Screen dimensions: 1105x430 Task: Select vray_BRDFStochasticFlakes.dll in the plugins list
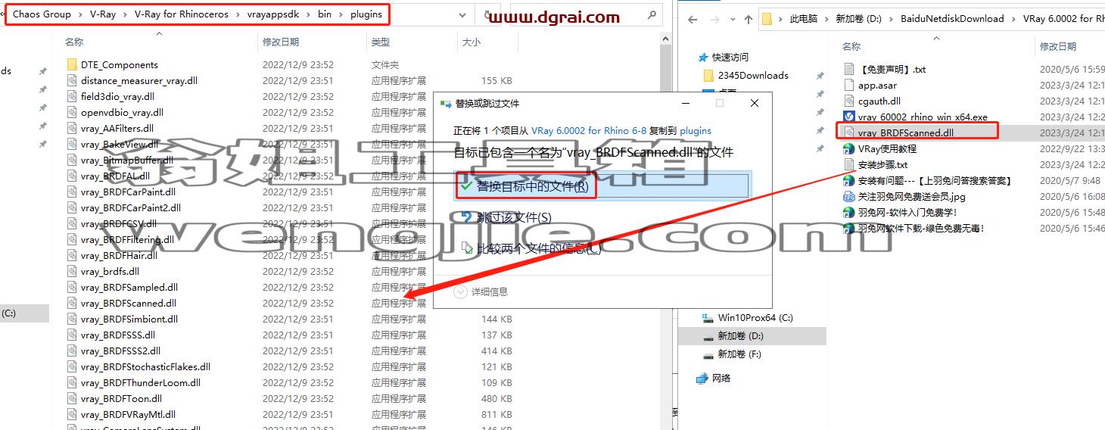tap(145, 366)
